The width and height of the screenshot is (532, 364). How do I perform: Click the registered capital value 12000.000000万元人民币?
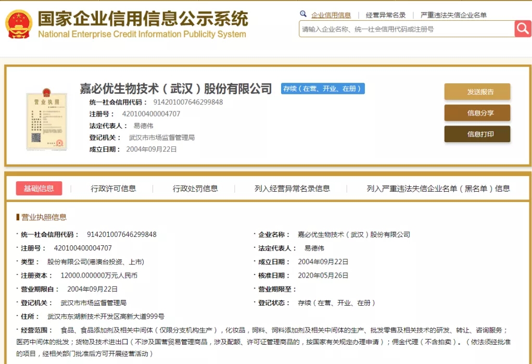99,275
